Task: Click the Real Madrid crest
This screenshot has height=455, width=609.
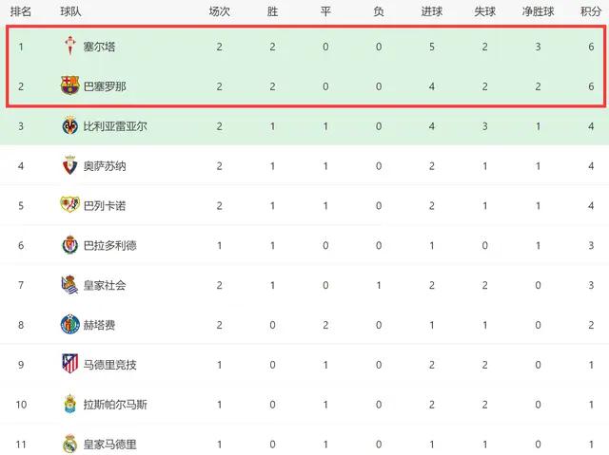Action: [x=69, y=444]
